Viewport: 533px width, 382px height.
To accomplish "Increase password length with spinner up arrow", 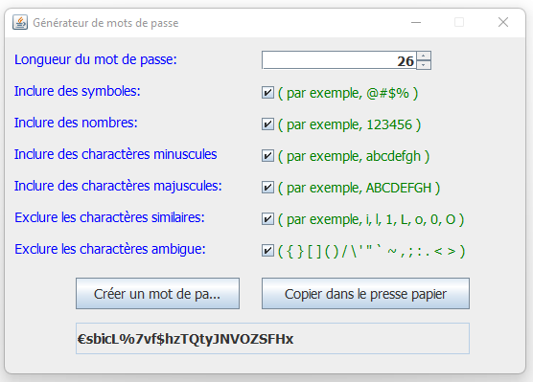I will point(424,56).
